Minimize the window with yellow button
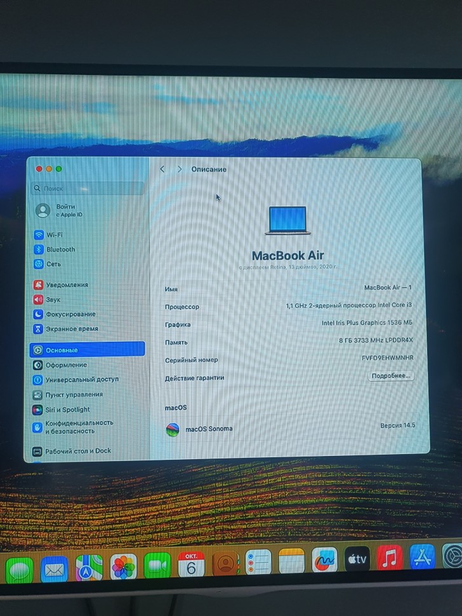 click(x=49, y=168)
